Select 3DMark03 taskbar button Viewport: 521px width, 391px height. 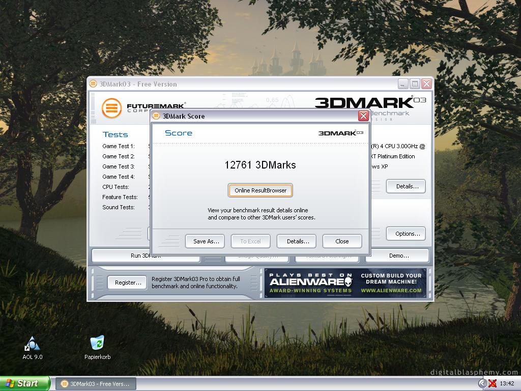pyautogui.click(x=95, y=384)
